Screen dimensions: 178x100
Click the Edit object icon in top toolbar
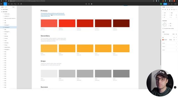[x=86, y=4]
